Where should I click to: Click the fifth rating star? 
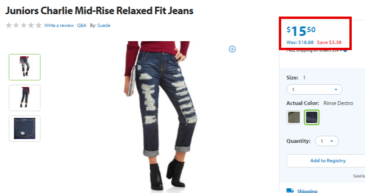[38, 25]
